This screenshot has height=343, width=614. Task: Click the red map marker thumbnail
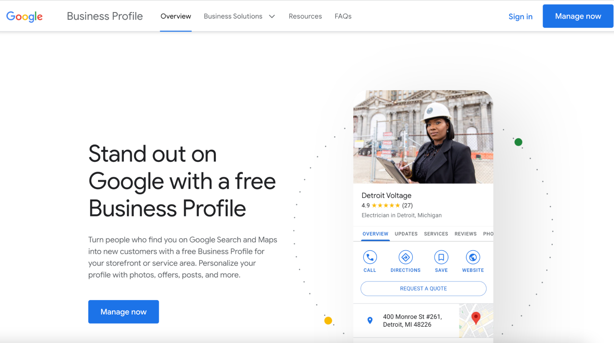tap(476, 321)
